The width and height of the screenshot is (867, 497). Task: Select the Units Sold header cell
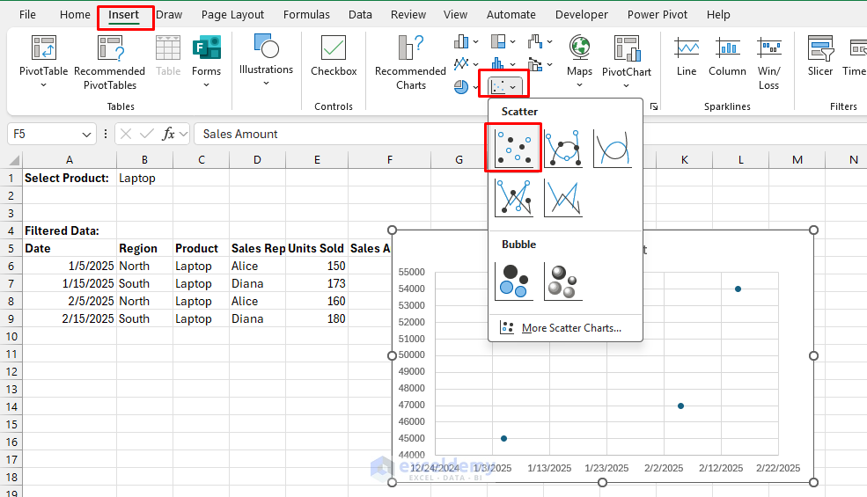click(317, 248)
